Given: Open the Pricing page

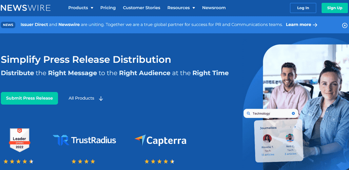Looking at the screenshot, I should 108,8.
